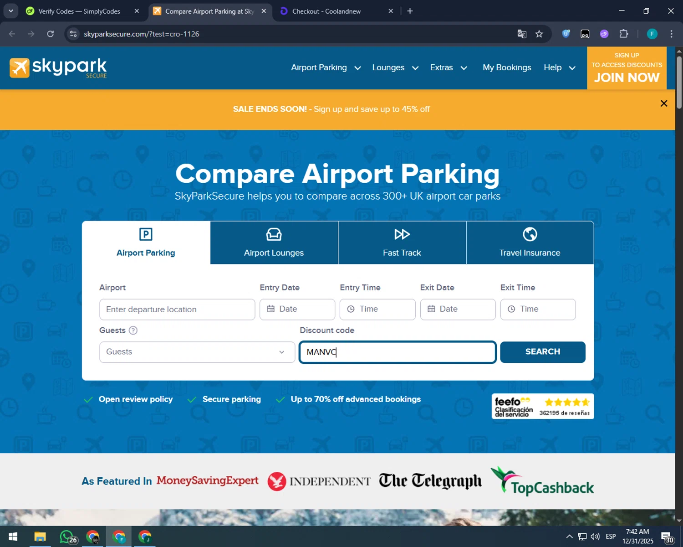Open Chrome with J profile in taskbar
This screenshot has width=683, height=547.
tap(145, 537)
